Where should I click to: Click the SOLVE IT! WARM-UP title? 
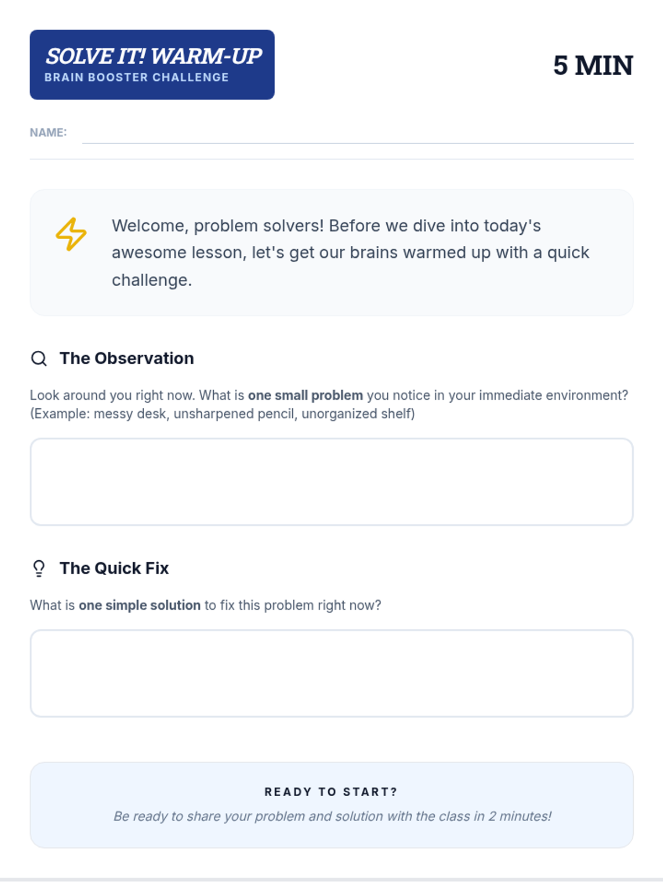154,56
